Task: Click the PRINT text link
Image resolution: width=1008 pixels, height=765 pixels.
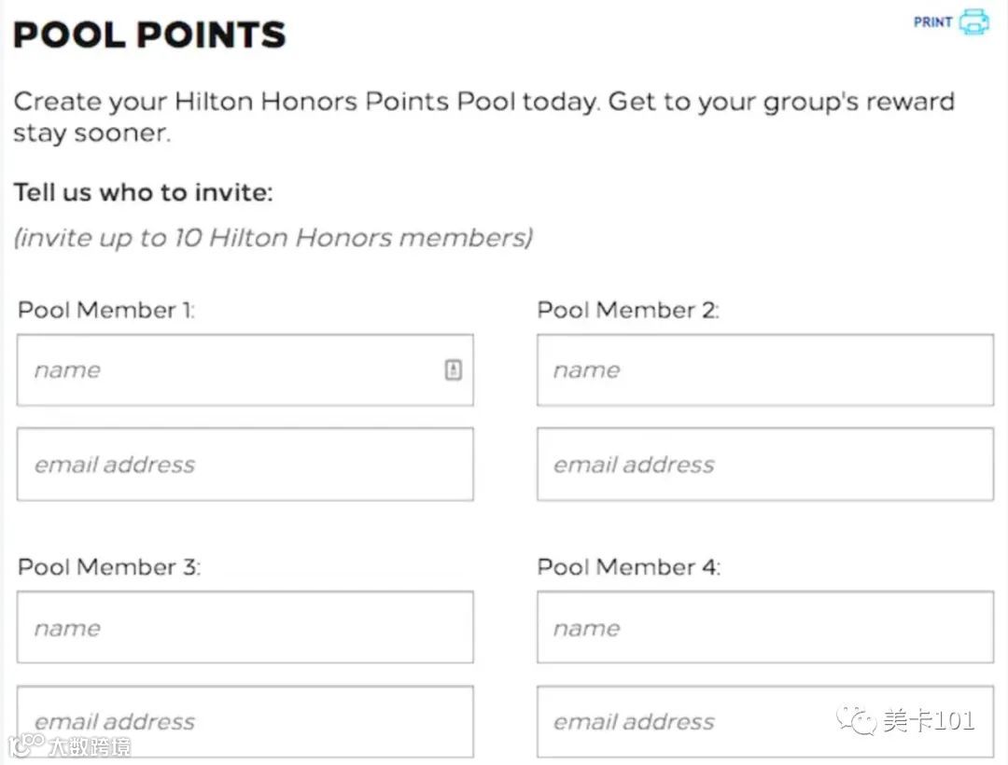Action: pos(932,21)
